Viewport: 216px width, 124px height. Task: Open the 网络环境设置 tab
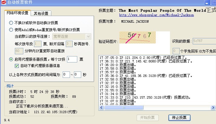coord(18,13)
